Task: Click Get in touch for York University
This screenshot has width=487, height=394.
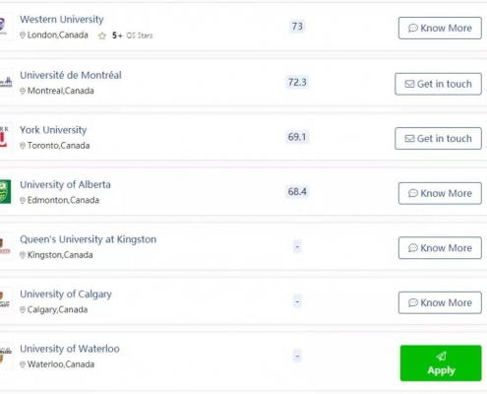Action: (438, 139)
